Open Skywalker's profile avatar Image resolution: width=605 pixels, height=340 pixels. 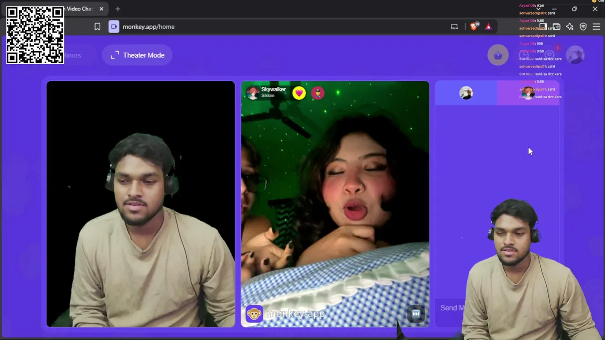click(253, 93)
